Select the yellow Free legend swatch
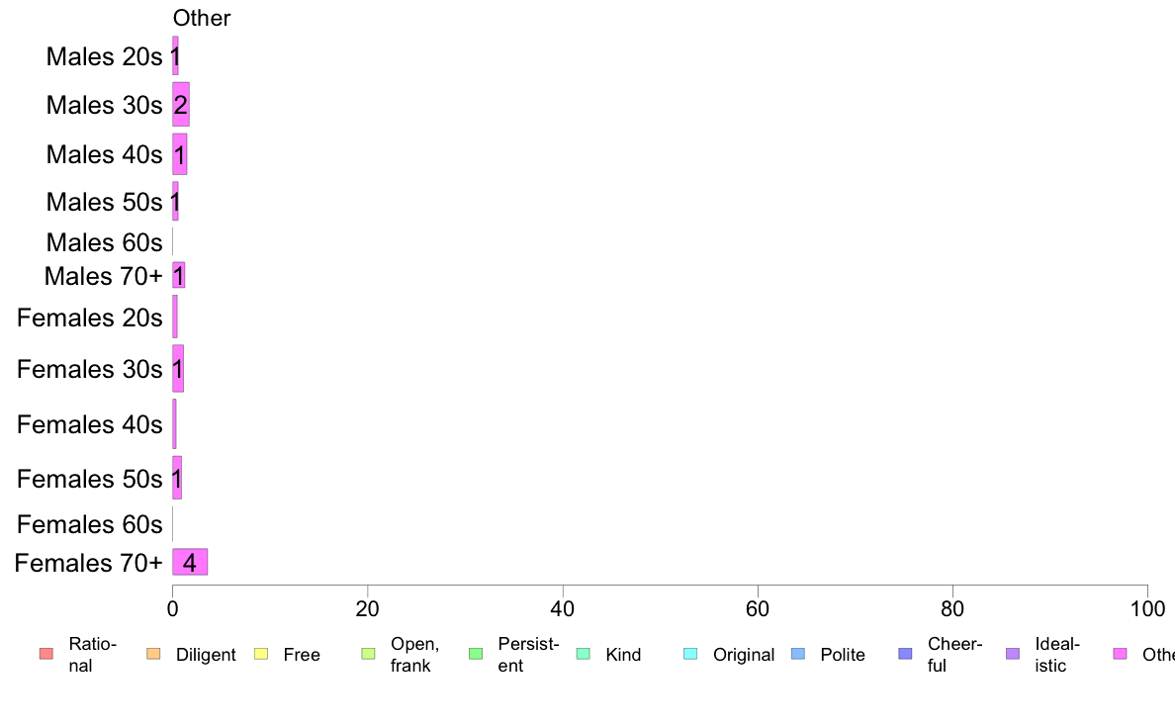Image resolution: width=1175 pixels, height=728 pixels. pos(261,654)
